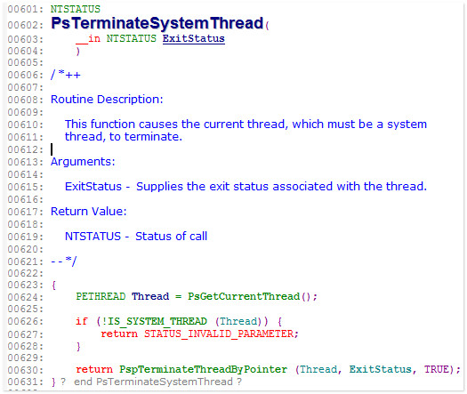
Task: Click the TRUE argument on line 00630
Action: click(x=437, y=370)
